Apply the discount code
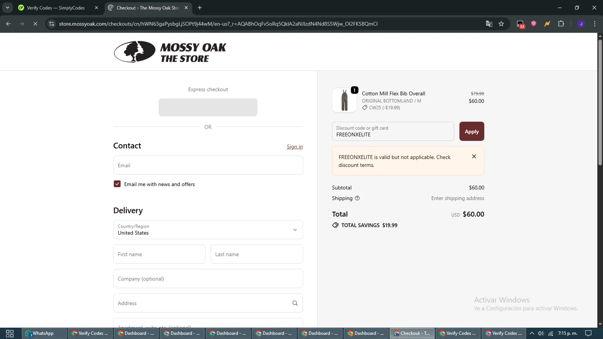This screenshot has width=603, height=339. point(472,131)
